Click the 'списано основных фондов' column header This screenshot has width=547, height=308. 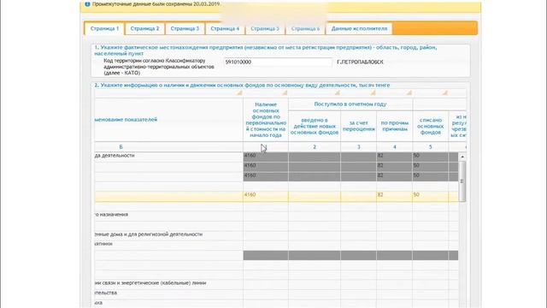(x=430, y=126)
